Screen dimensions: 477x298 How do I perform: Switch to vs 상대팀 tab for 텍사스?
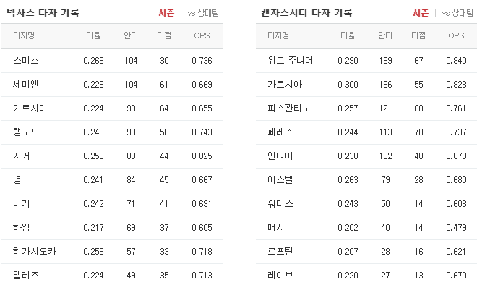pyautogui.click(x=203, y=13)
